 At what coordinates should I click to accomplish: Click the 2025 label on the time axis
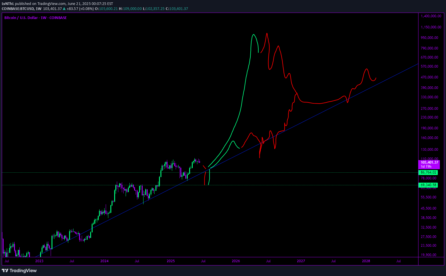(x=171, y=261)
